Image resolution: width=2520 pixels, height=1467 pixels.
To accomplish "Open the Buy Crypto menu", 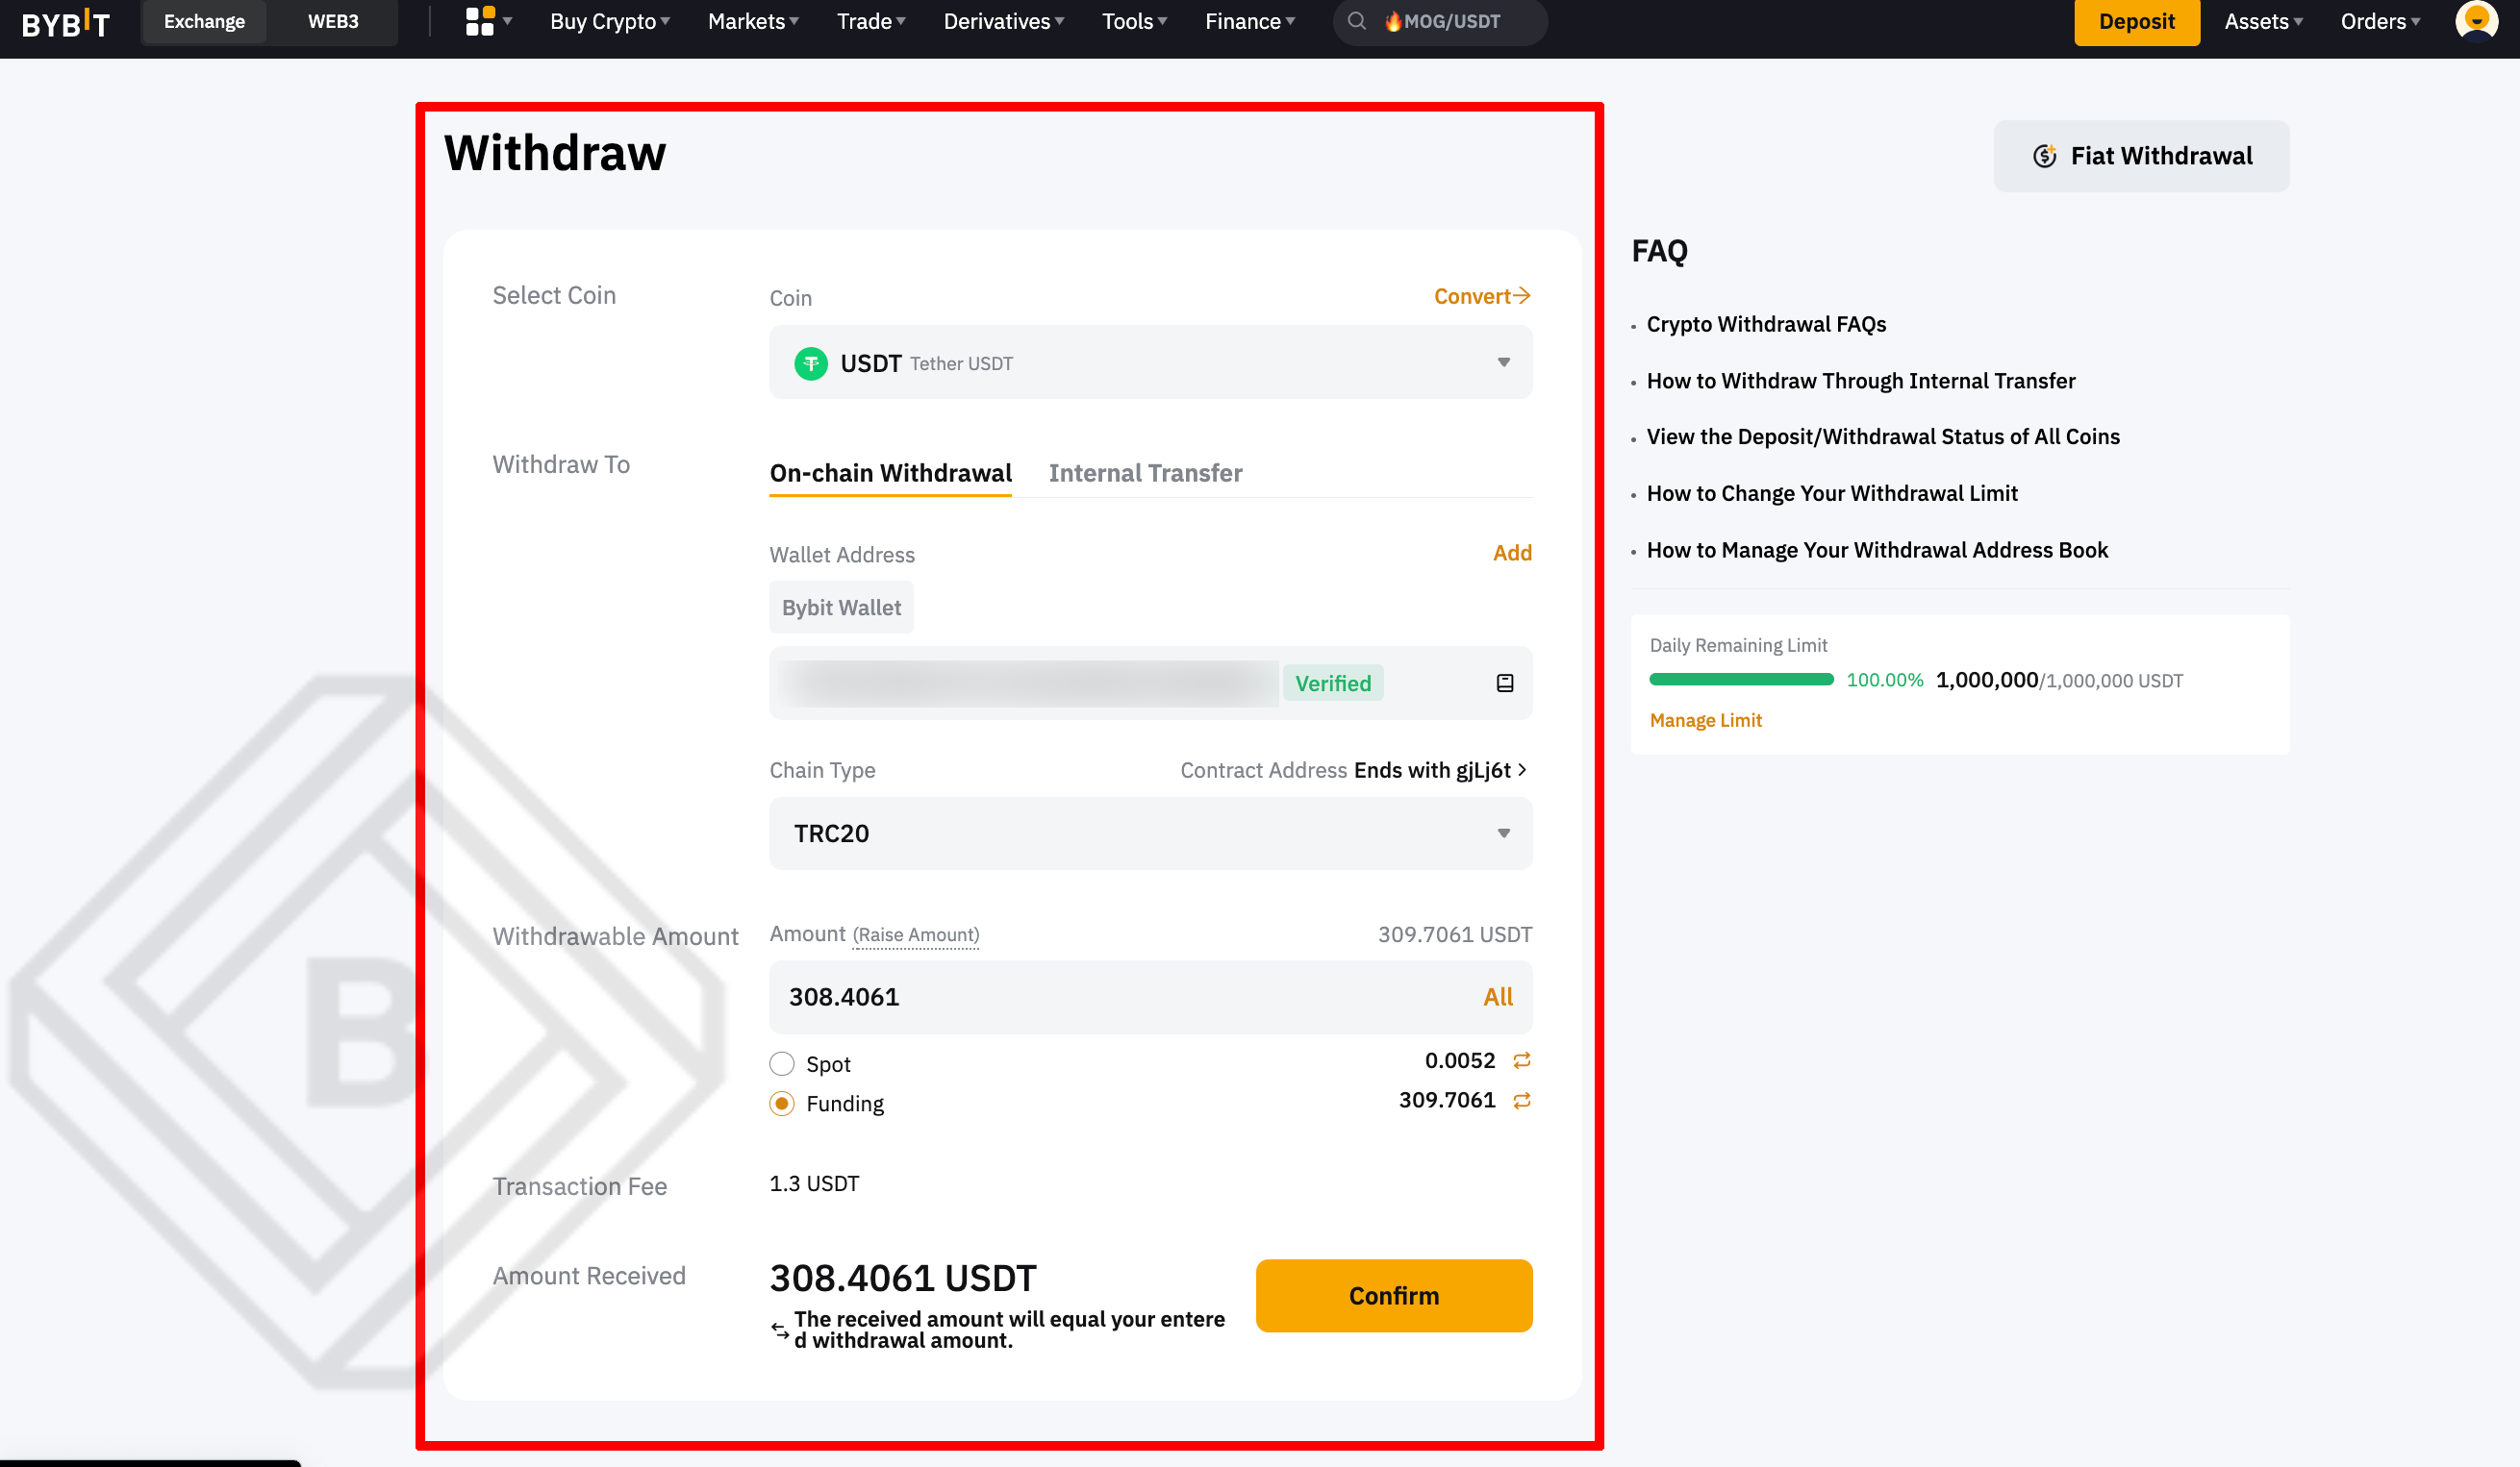I will click(609, 21).
